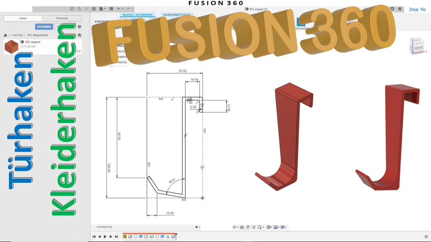
Task: Play the timeline
Action: 105,237
